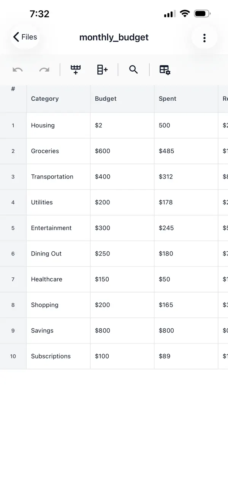Return to Files
The height and width of the screenshot is (495, 228).
24,37
